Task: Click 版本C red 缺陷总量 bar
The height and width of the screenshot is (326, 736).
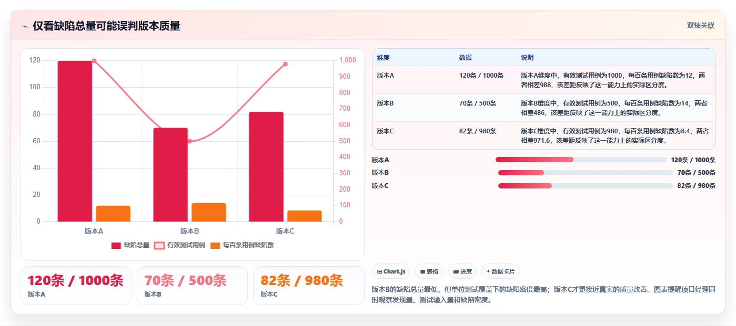Action: [266, 166]
